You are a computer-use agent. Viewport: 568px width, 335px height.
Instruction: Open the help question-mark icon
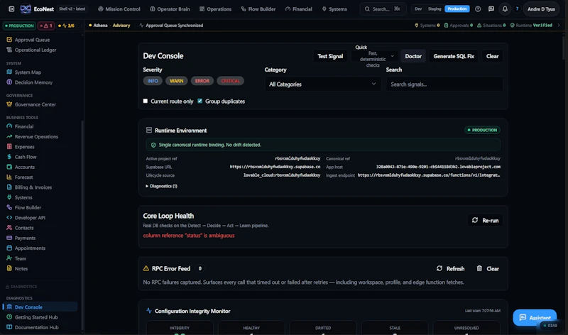point(478,9)
